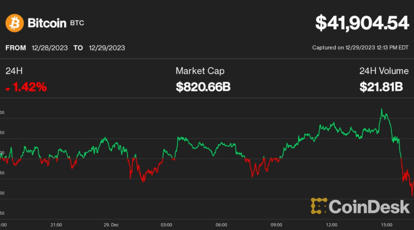Click the 03:00 time axis label
This screenshot has width=414, height=230.
pos(166,225)
